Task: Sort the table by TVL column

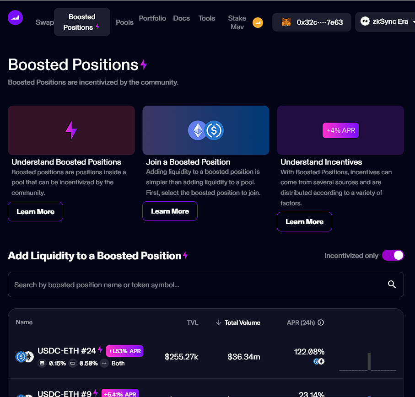Action: point(192,322)
